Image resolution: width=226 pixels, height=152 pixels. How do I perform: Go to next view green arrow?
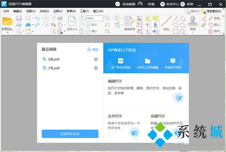(x=46, y=25)
